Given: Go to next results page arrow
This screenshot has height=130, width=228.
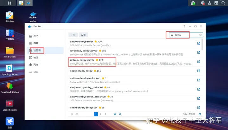Looking at the screenshot, I should [115, 114].
